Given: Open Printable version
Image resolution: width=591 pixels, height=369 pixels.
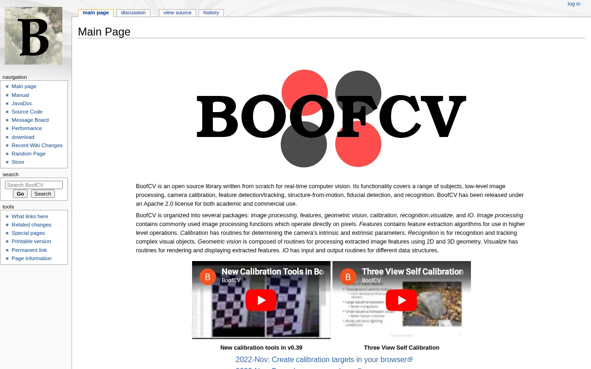Looking at the screenshot, I should coord(31,241).
